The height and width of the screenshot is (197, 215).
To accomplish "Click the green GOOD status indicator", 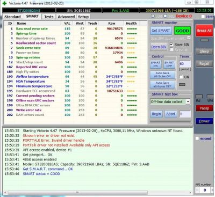I will 182,31.
